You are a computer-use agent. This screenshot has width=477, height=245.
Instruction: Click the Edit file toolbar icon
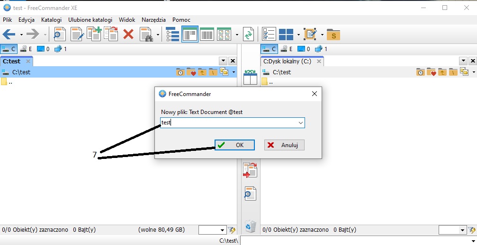tap(77, 34)
